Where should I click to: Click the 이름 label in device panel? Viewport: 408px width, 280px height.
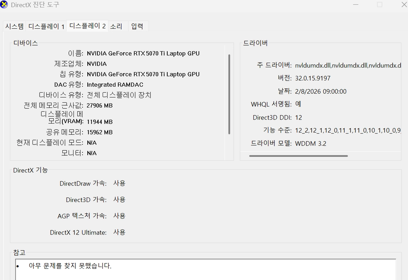point(75,53)
